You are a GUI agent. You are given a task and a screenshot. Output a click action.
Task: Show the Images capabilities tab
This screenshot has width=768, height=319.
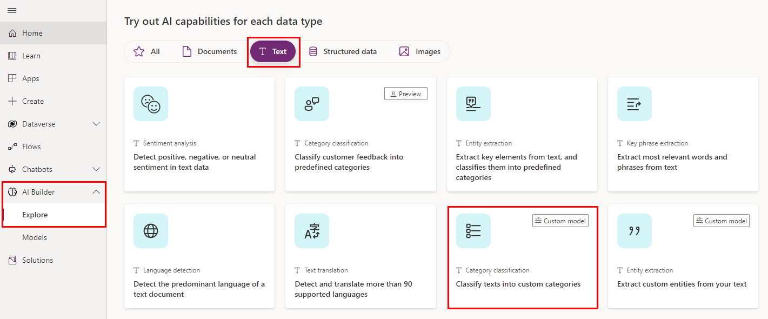420,51
